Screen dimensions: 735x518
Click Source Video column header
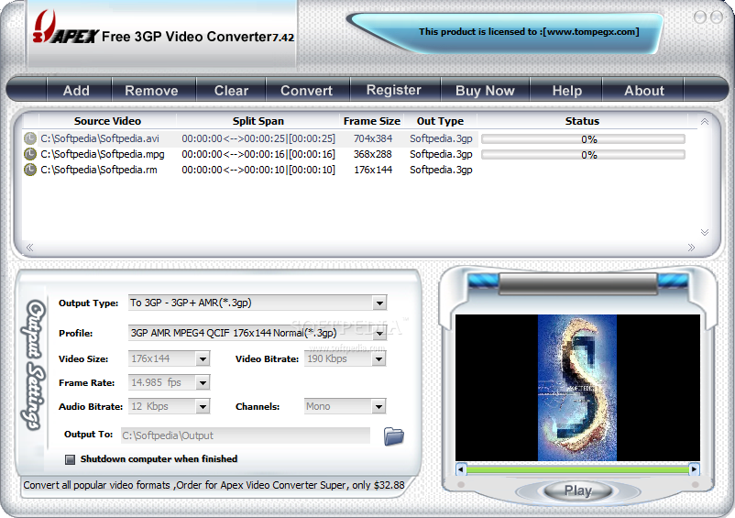click(x=107, y=121)
